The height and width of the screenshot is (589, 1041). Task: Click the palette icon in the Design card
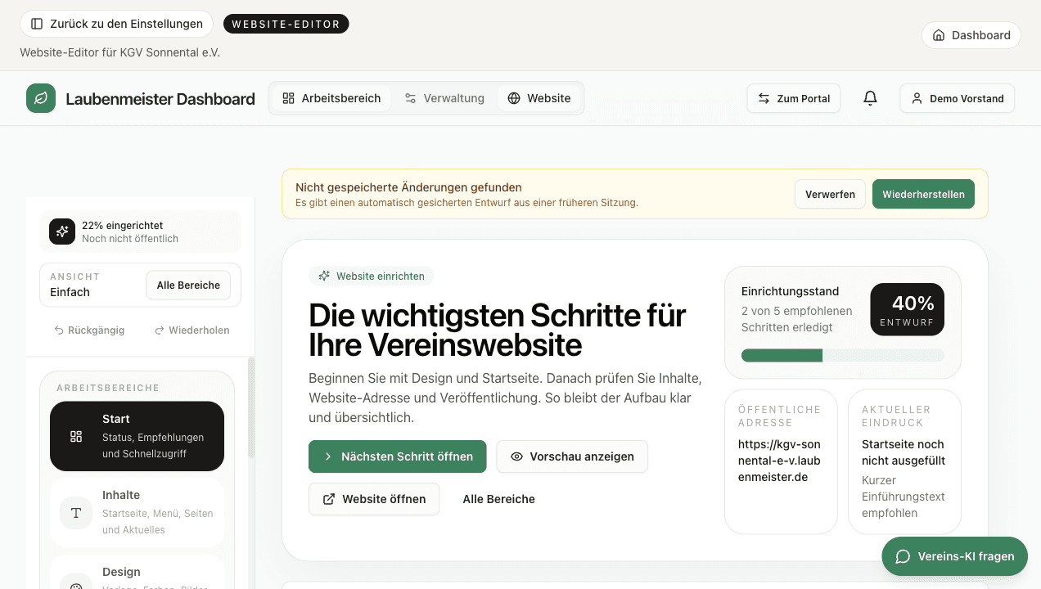pyautogui.click(x=76, y=587)
